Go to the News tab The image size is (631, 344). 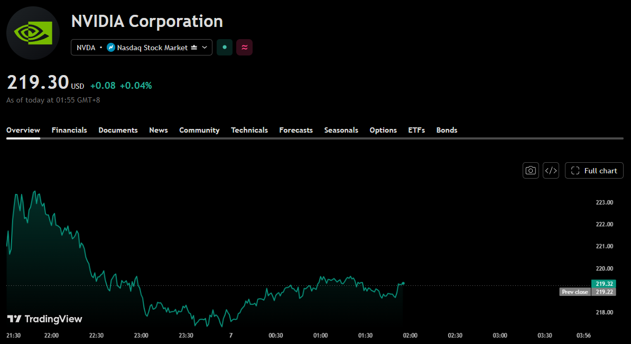click(158, 130)
